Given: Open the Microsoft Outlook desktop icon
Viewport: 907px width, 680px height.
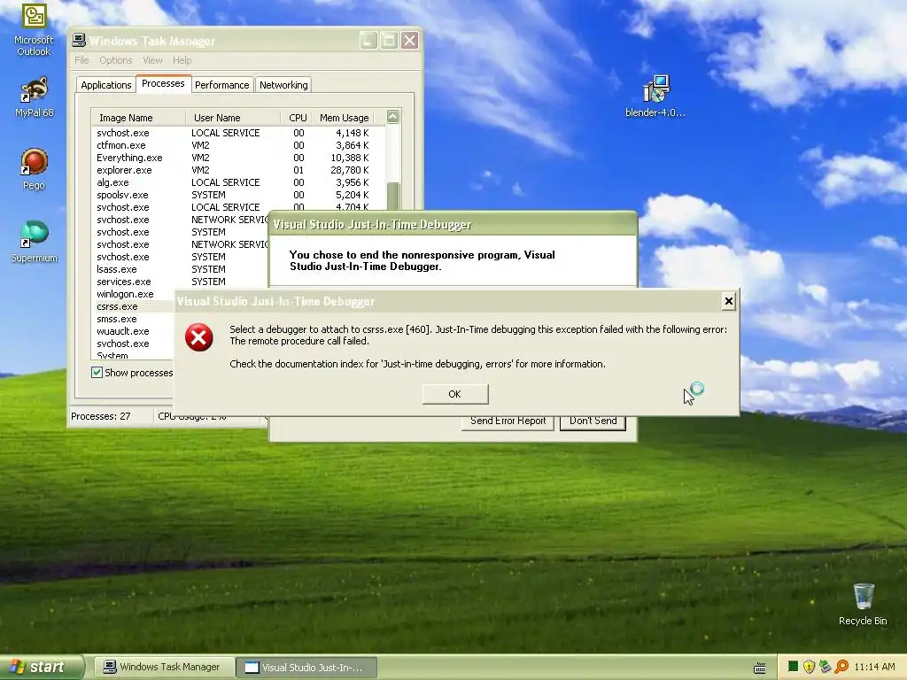Looking at the screenshot, I should pyautogui.click(x=34, y=29).
